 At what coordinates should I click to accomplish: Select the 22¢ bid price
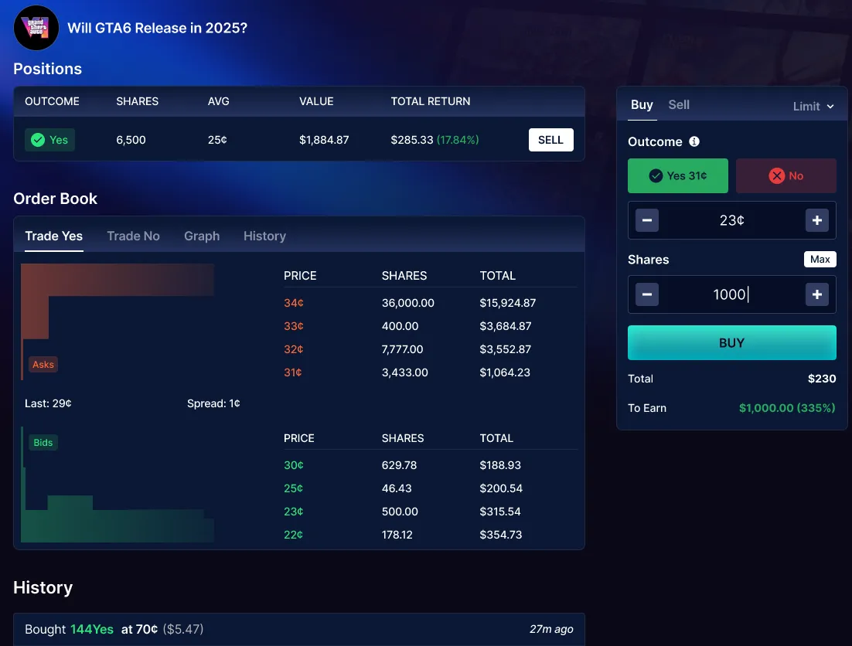pyautogui.click(x=294, y=535)
